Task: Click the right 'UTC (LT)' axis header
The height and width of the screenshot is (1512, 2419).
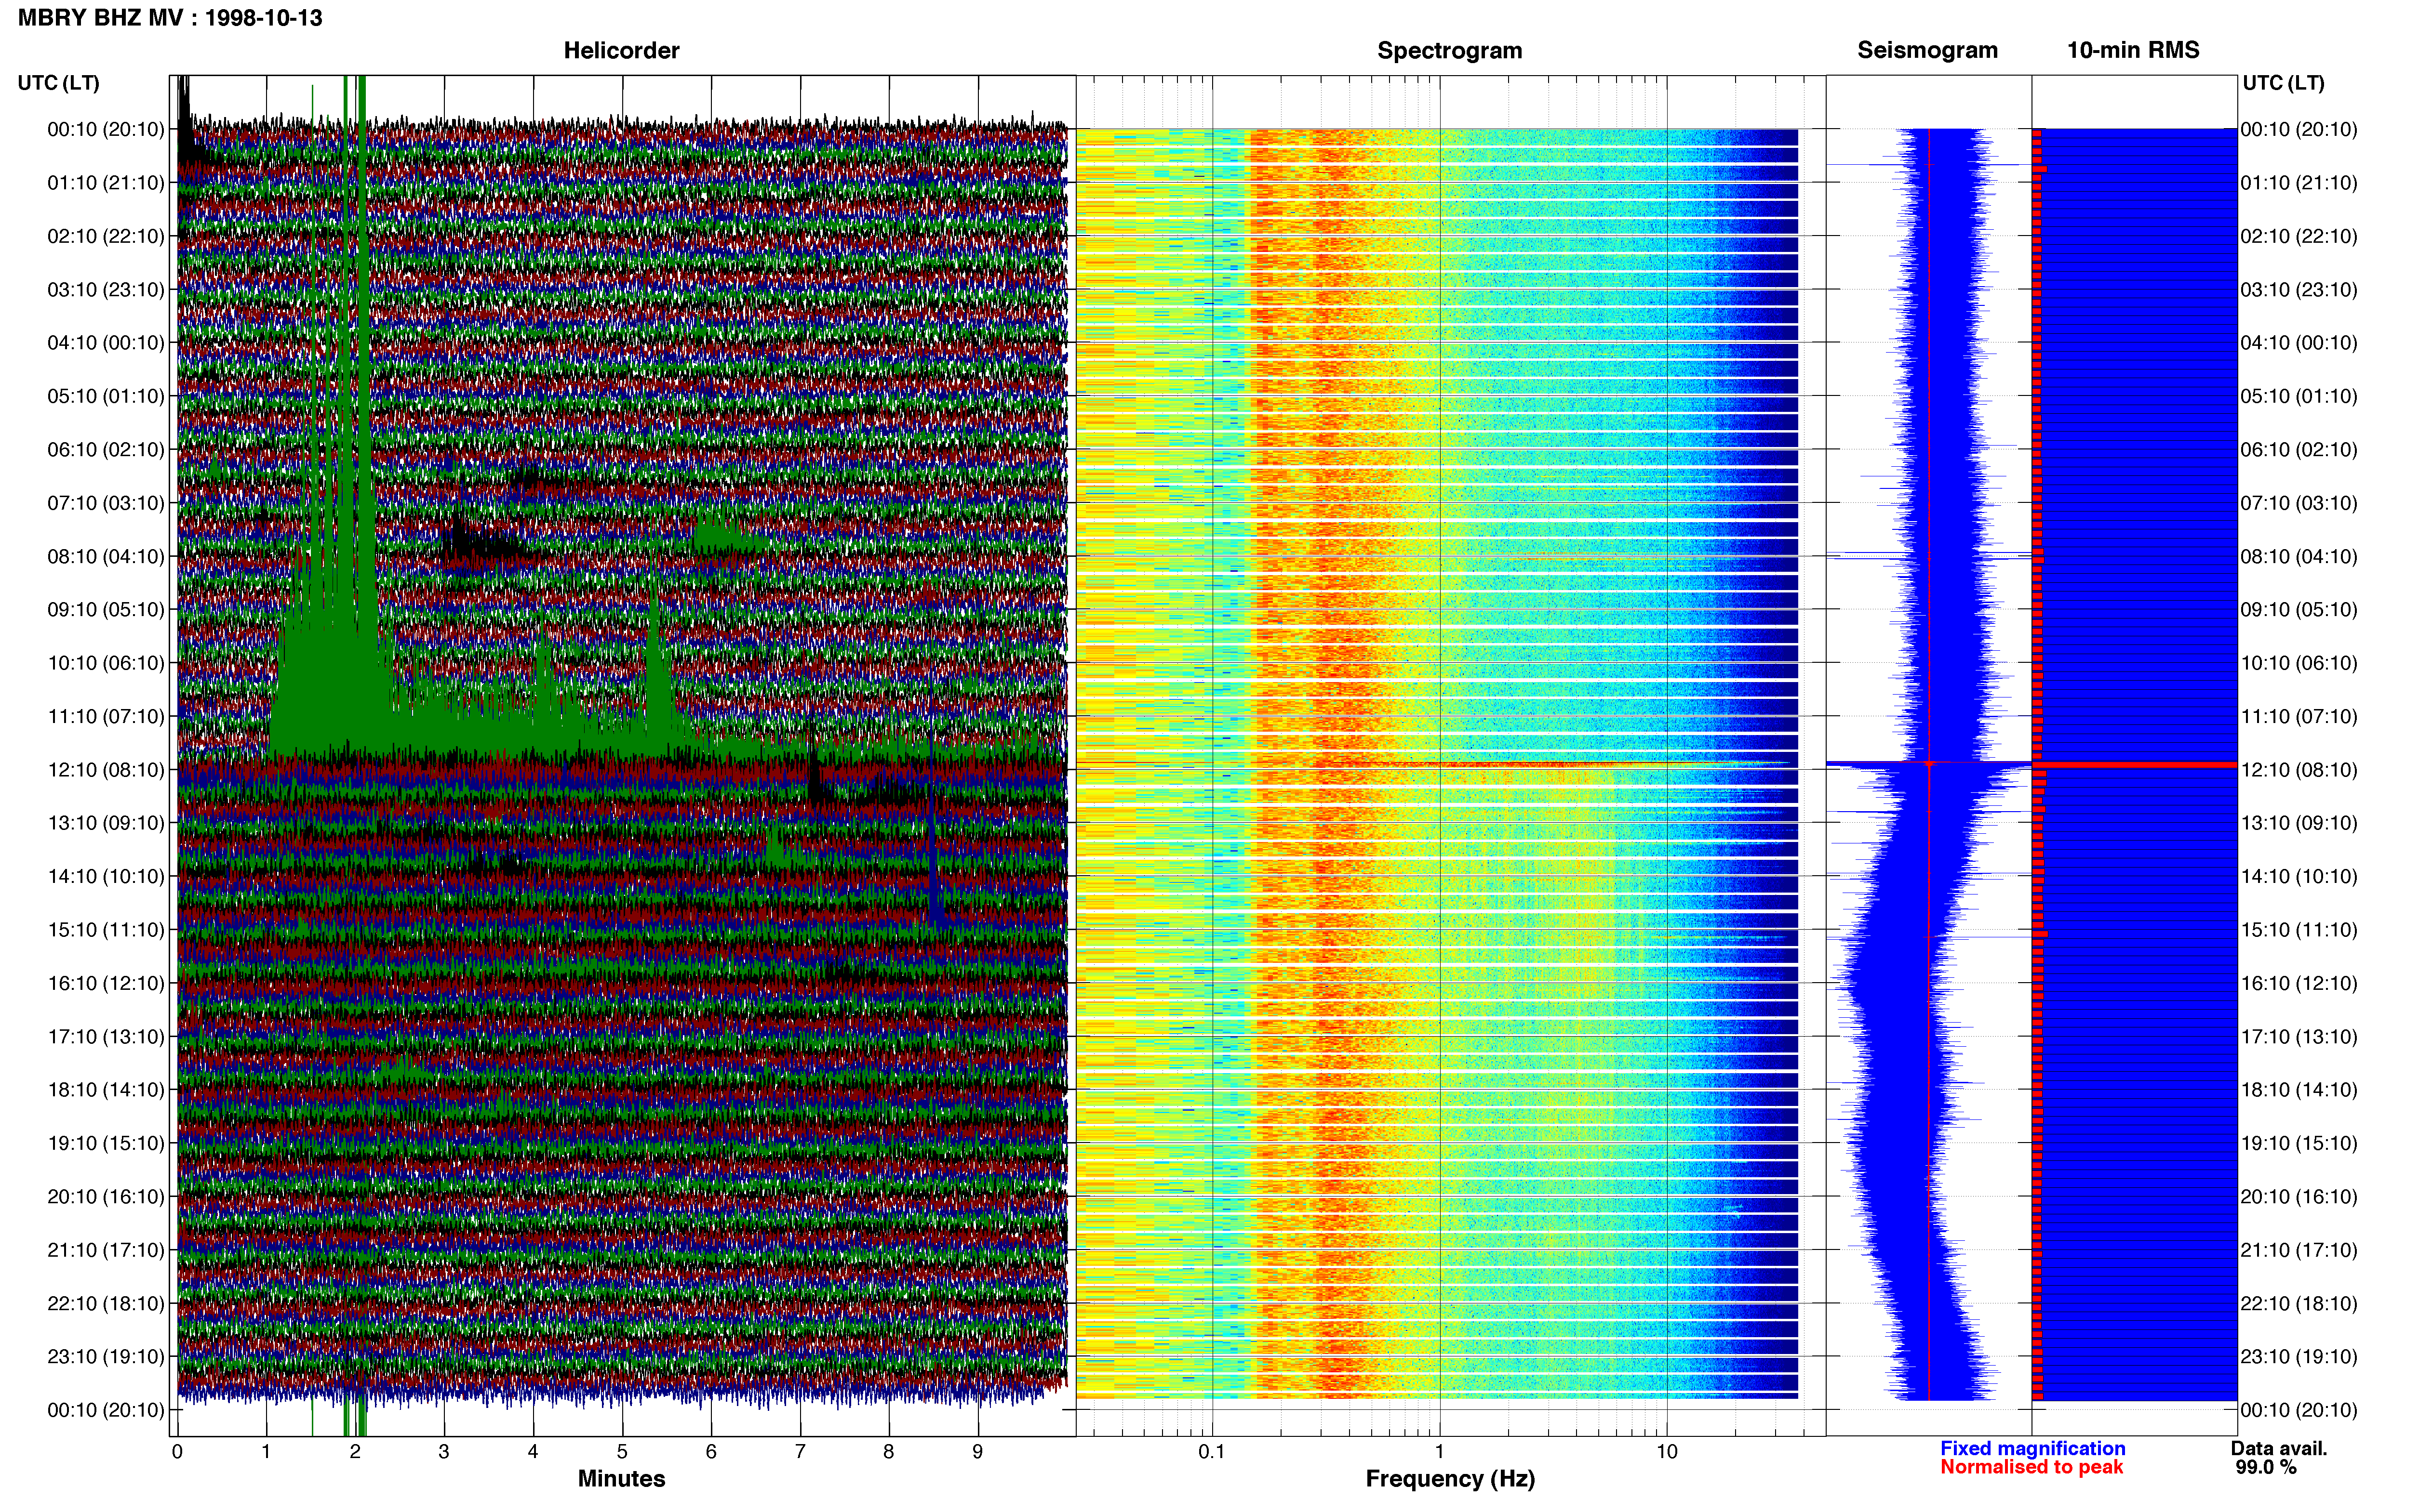Action: pyautogui.click(x=2283, y=83)
